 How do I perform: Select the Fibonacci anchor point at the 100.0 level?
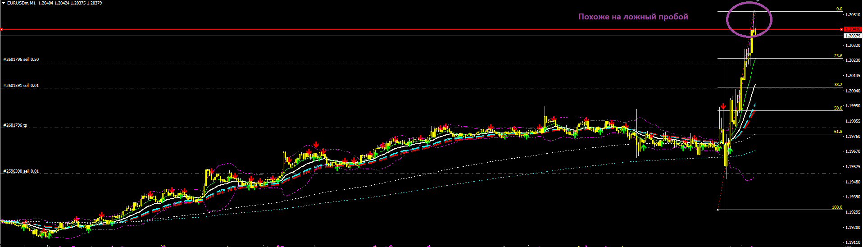pos(718,210)
